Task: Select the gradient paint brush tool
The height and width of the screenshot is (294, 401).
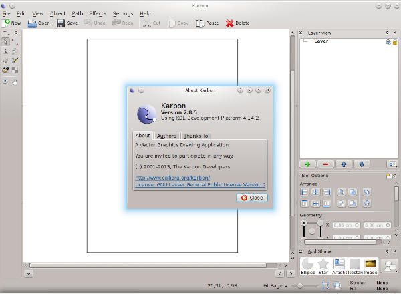Action: [5, 70]
